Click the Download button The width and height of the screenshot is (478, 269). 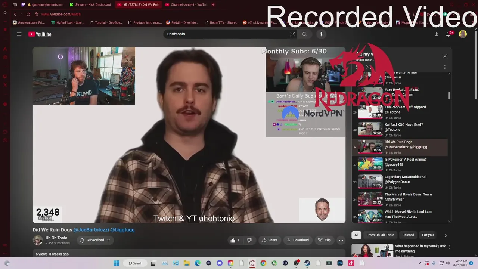[298, 240]
